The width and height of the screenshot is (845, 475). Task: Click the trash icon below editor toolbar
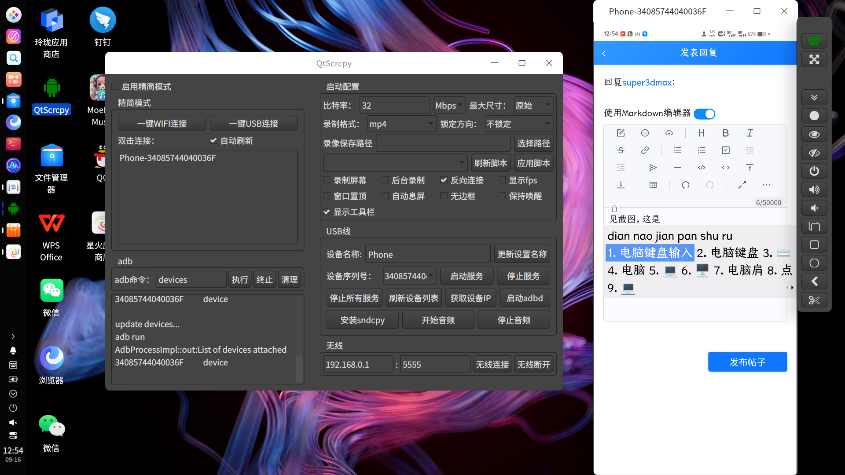pos(614,208)
